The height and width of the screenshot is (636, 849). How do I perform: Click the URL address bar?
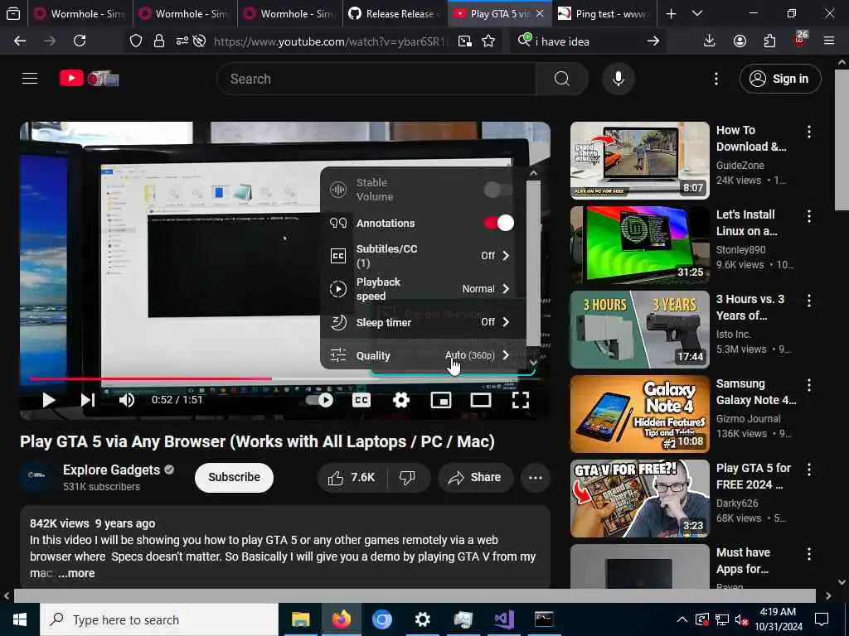[x=330, y=41]
